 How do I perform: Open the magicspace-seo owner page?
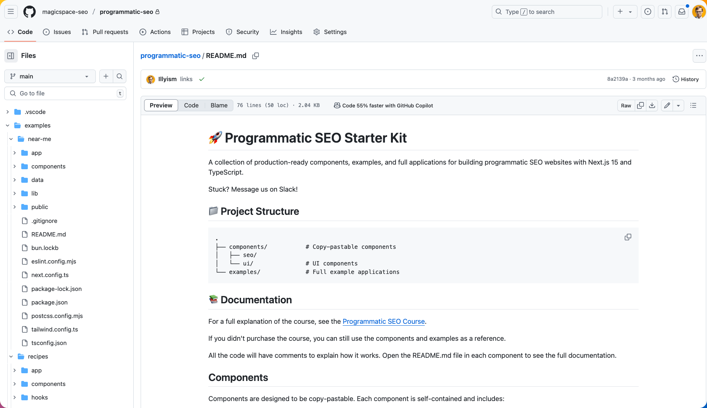pyautogui.click(x=65, y=12)
